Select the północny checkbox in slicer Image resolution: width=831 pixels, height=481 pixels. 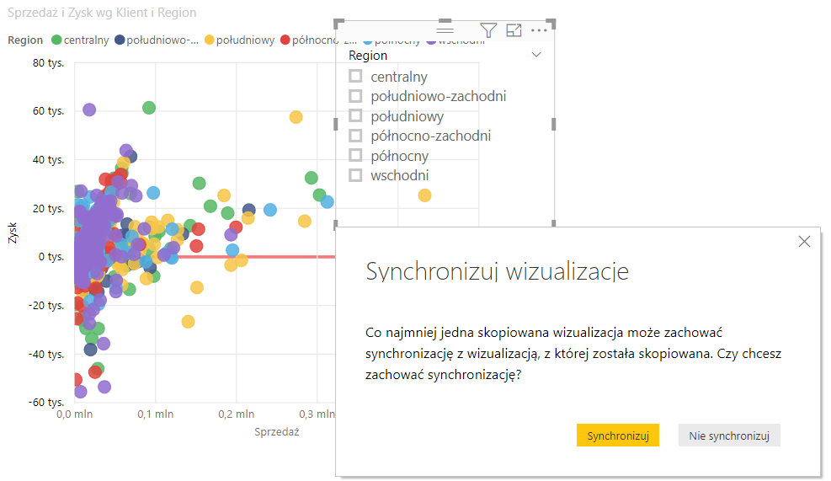click(x=355, y=156)
